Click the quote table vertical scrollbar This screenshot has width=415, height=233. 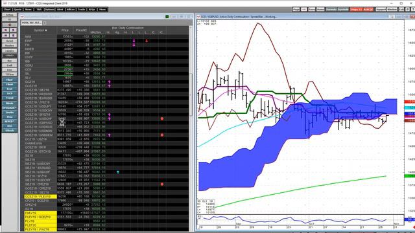point(191,94)
